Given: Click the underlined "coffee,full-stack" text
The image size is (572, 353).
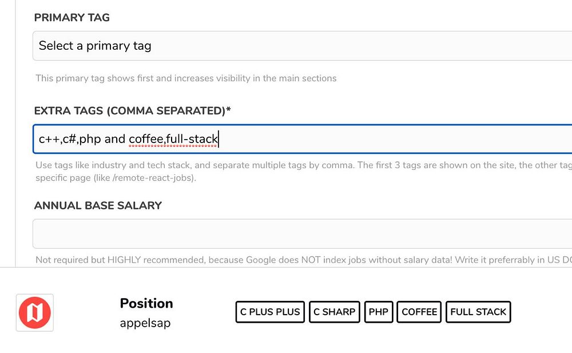Looking at the screenshot, I should click(173, 139).
